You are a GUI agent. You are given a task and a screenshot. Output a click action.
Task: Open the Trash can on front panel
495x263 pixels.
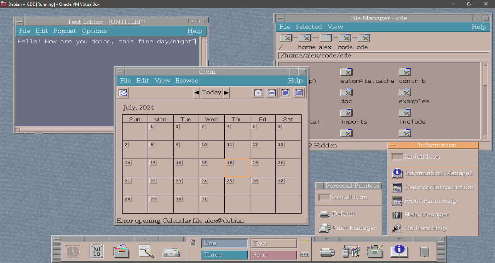pyautogui.click(x=425, y=251)
